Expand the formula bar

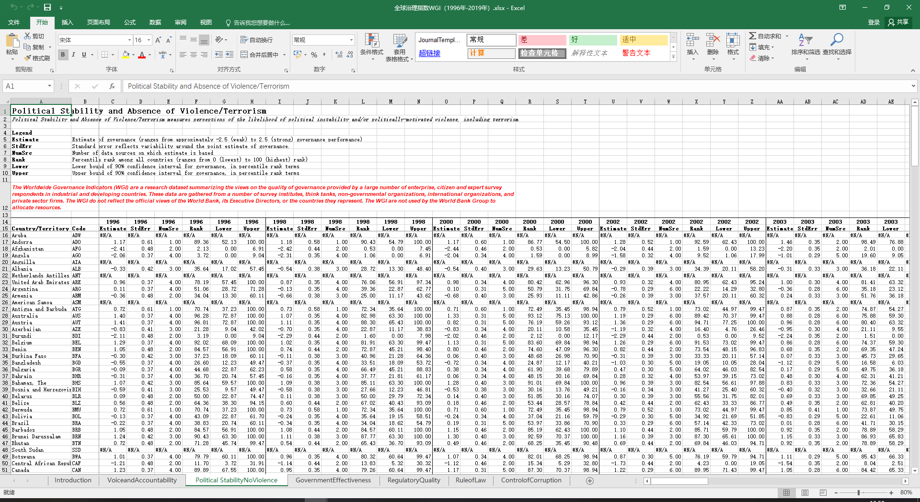point(913,86)
